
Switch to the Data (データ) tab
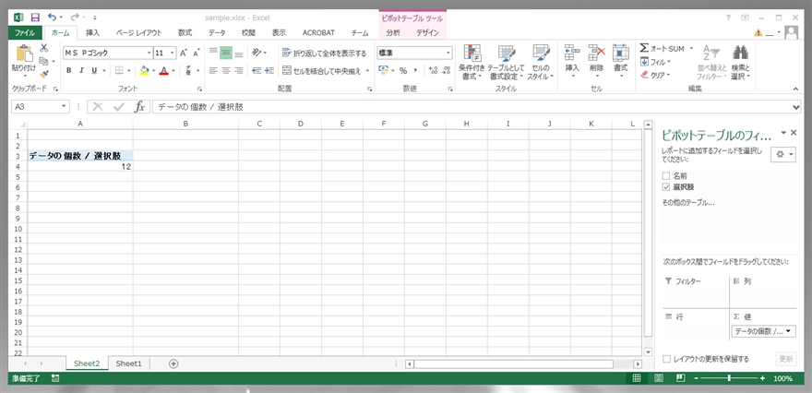coord(217,32)
